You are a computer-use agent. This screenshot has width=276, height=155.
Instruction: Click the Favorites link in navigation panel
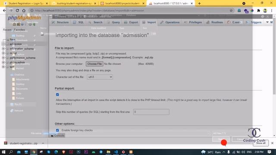[19, 30]
